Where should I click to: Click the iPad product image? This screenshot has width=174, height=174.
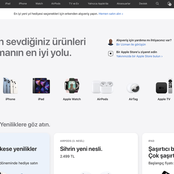tap(41, 86)
